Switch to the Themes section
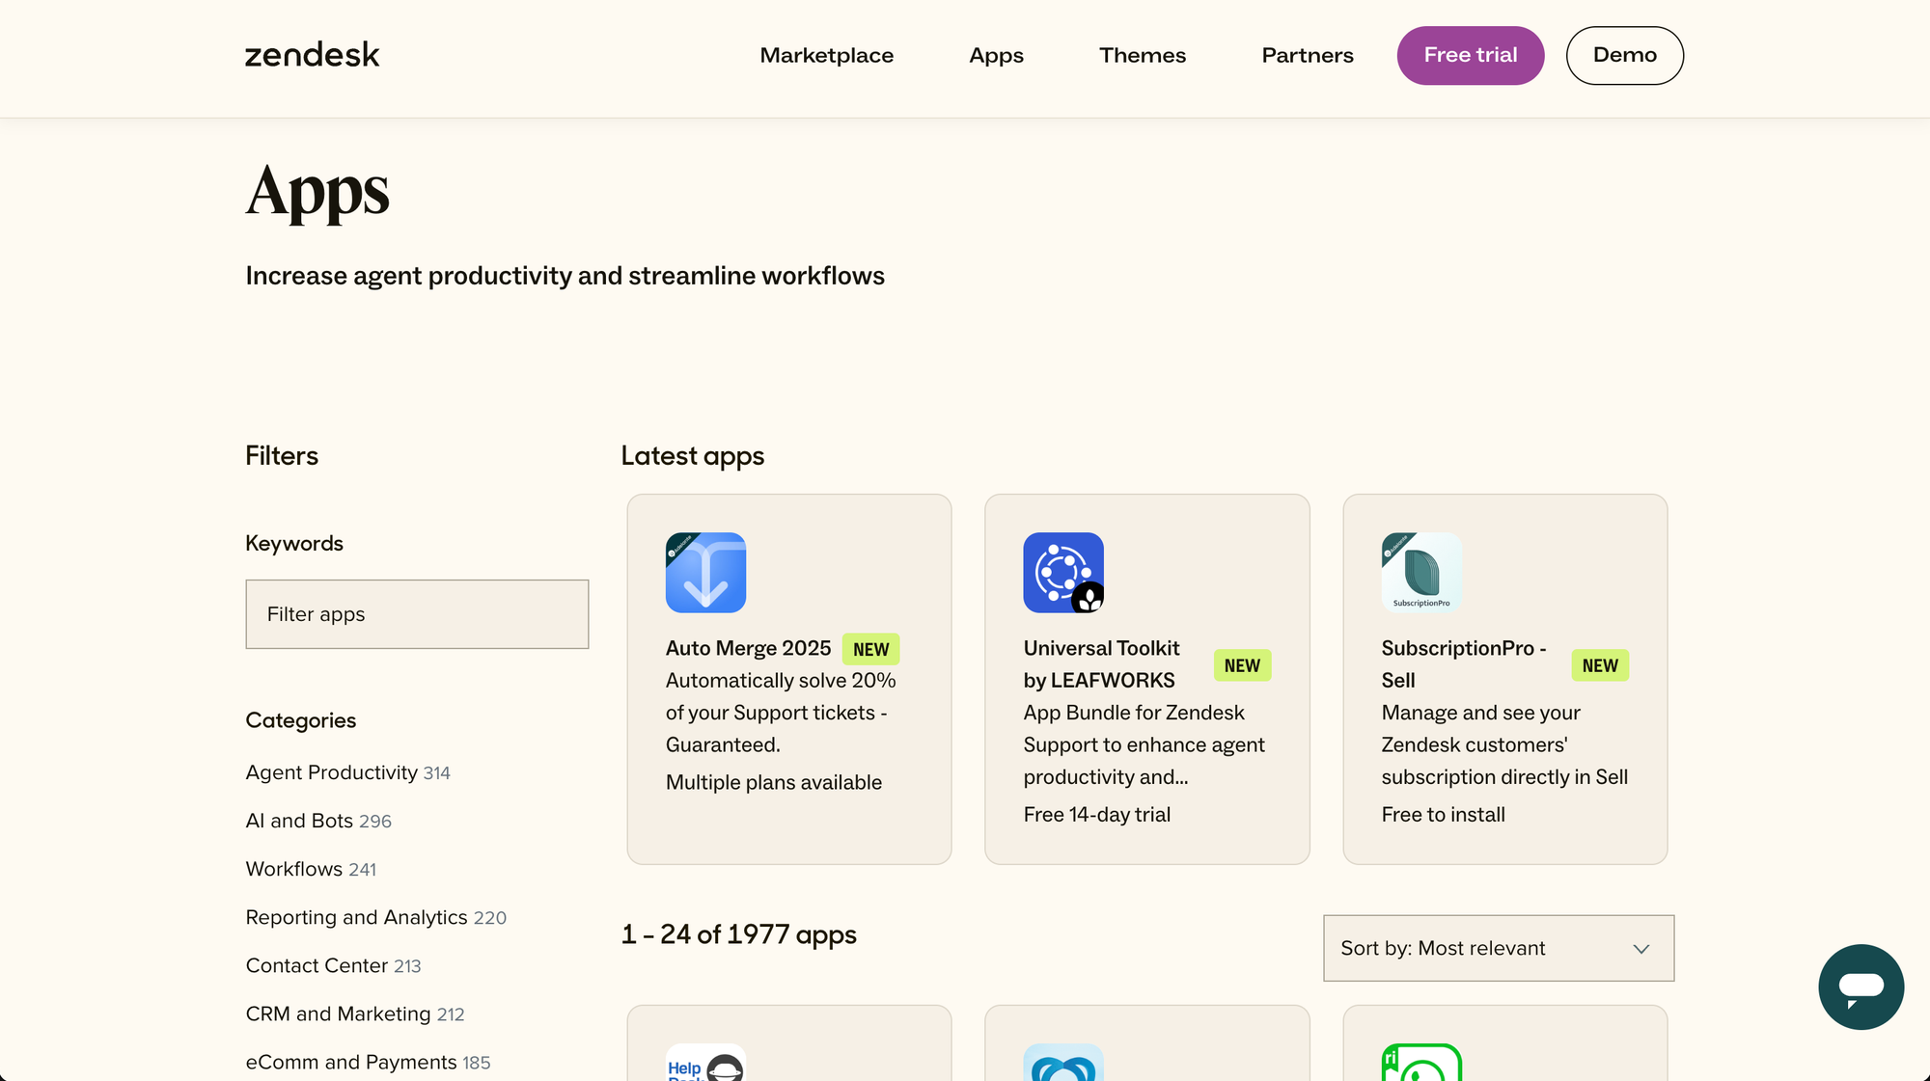1930x1081 pixels. (x=1143, y=55)
